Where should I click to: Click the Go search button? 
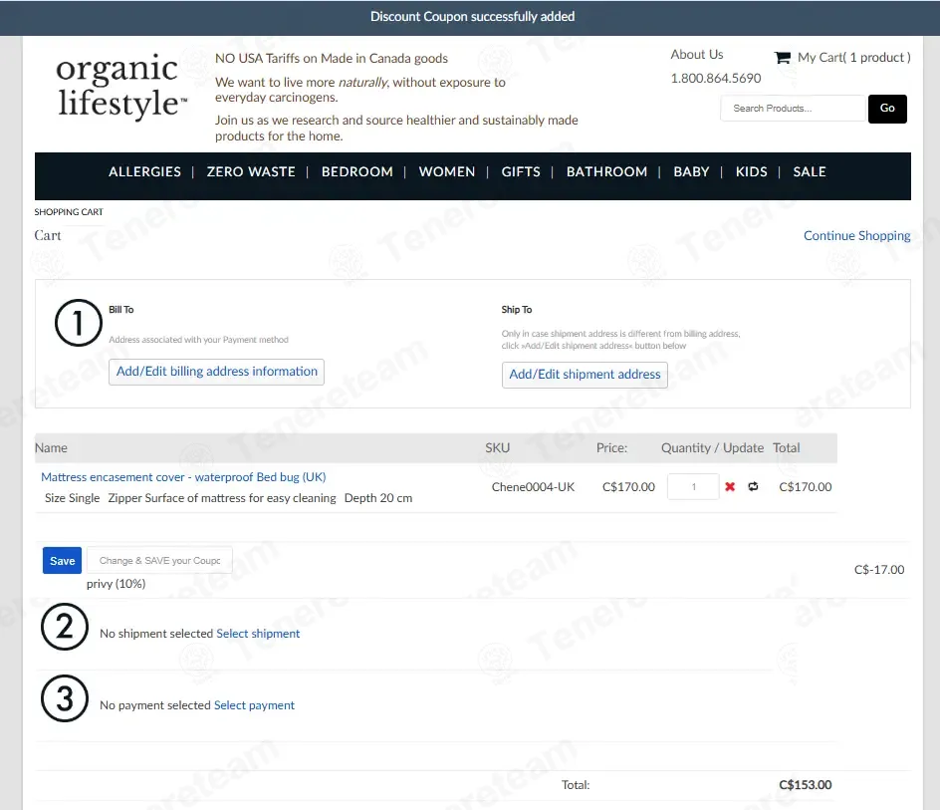coord(887,109)
